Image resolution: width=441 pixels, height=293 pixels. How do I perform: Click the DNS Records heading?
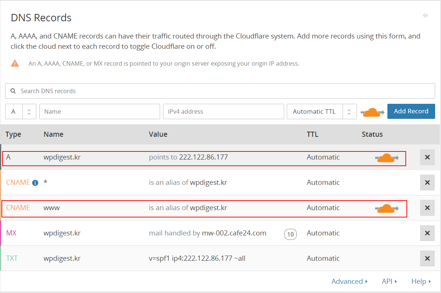click(41, 18)
